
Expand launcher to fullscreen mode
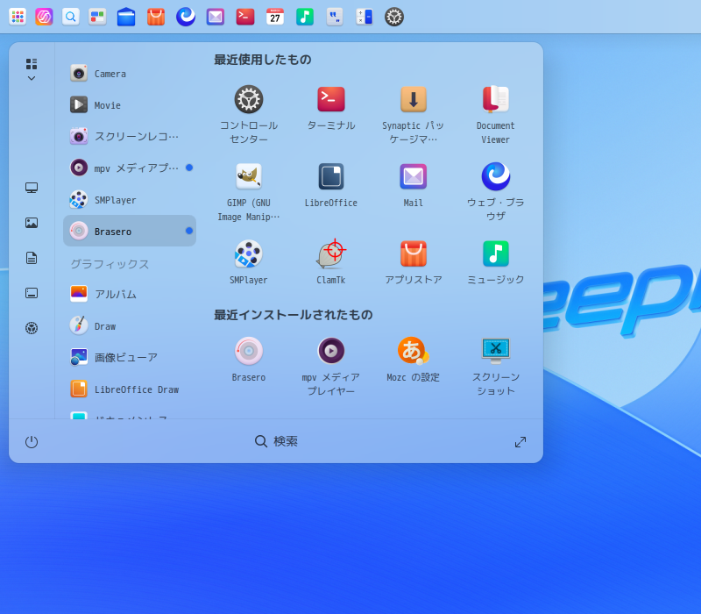click(x=520, y=442)
